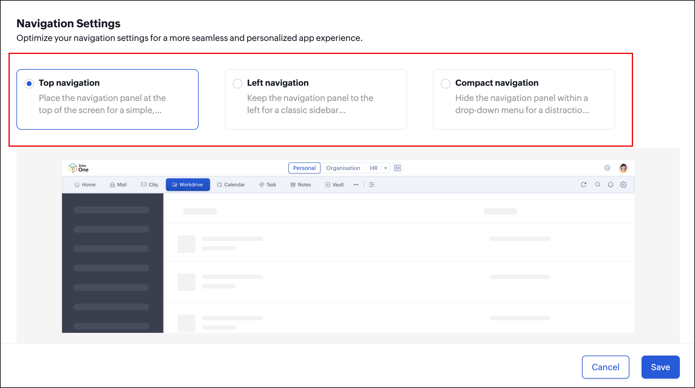Switch to the Personal tab
Viewport: 695px width, 388px height.
point(304,168)
